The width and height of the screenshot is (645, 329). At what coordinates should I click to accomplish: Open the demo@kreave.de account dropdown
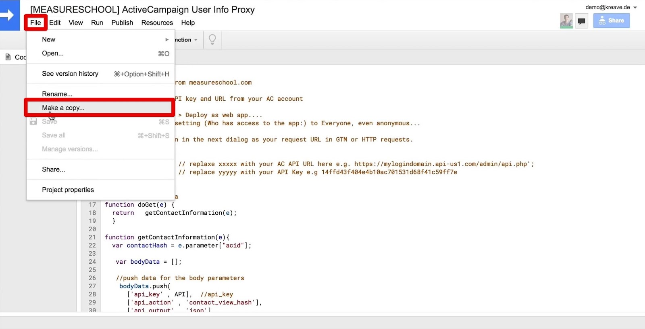click(611, 7)
